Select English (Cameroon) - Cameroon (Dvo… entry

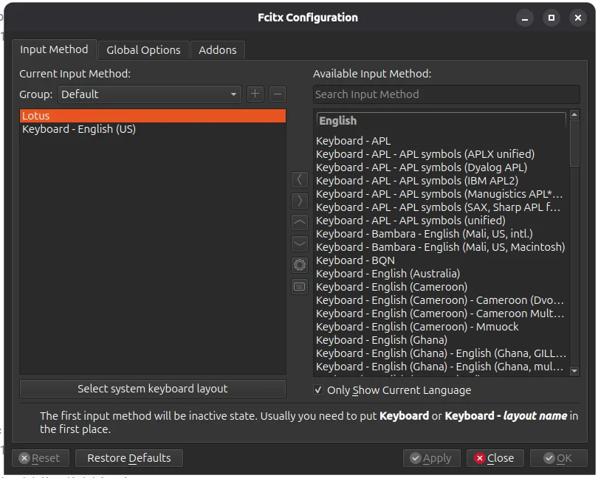click(440, 300)
